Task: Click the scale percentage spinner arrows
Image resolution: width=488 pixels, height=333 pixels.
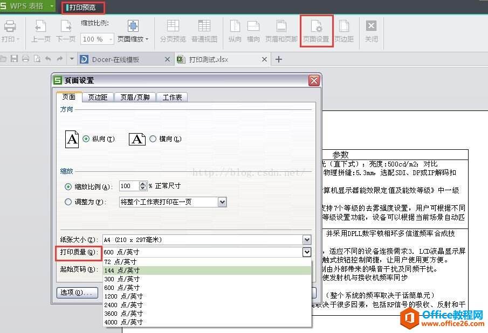Action: pyautogui.click(x=142, y=186)
